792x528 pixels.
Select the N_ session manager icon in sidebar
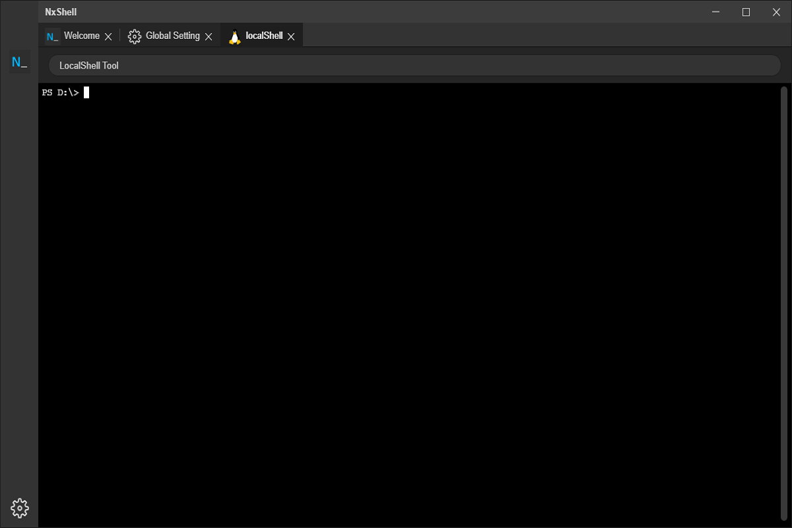coord(18,61)
